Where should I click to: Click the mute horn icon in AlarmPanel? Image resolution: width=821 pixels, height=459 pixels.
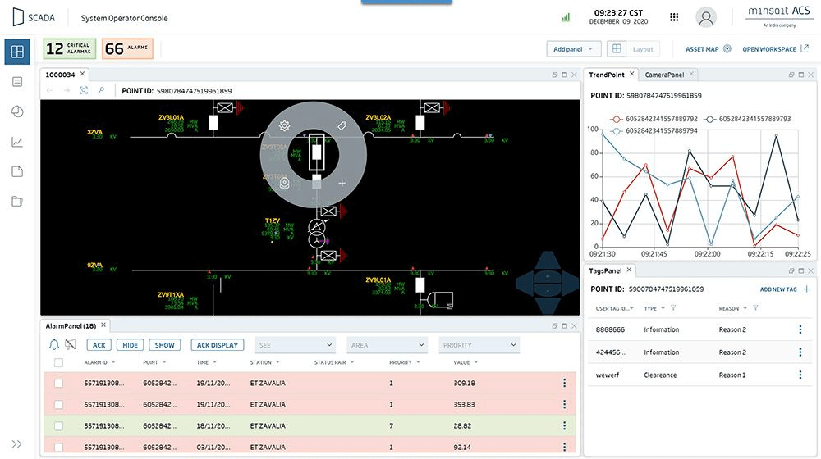(70, 344)
